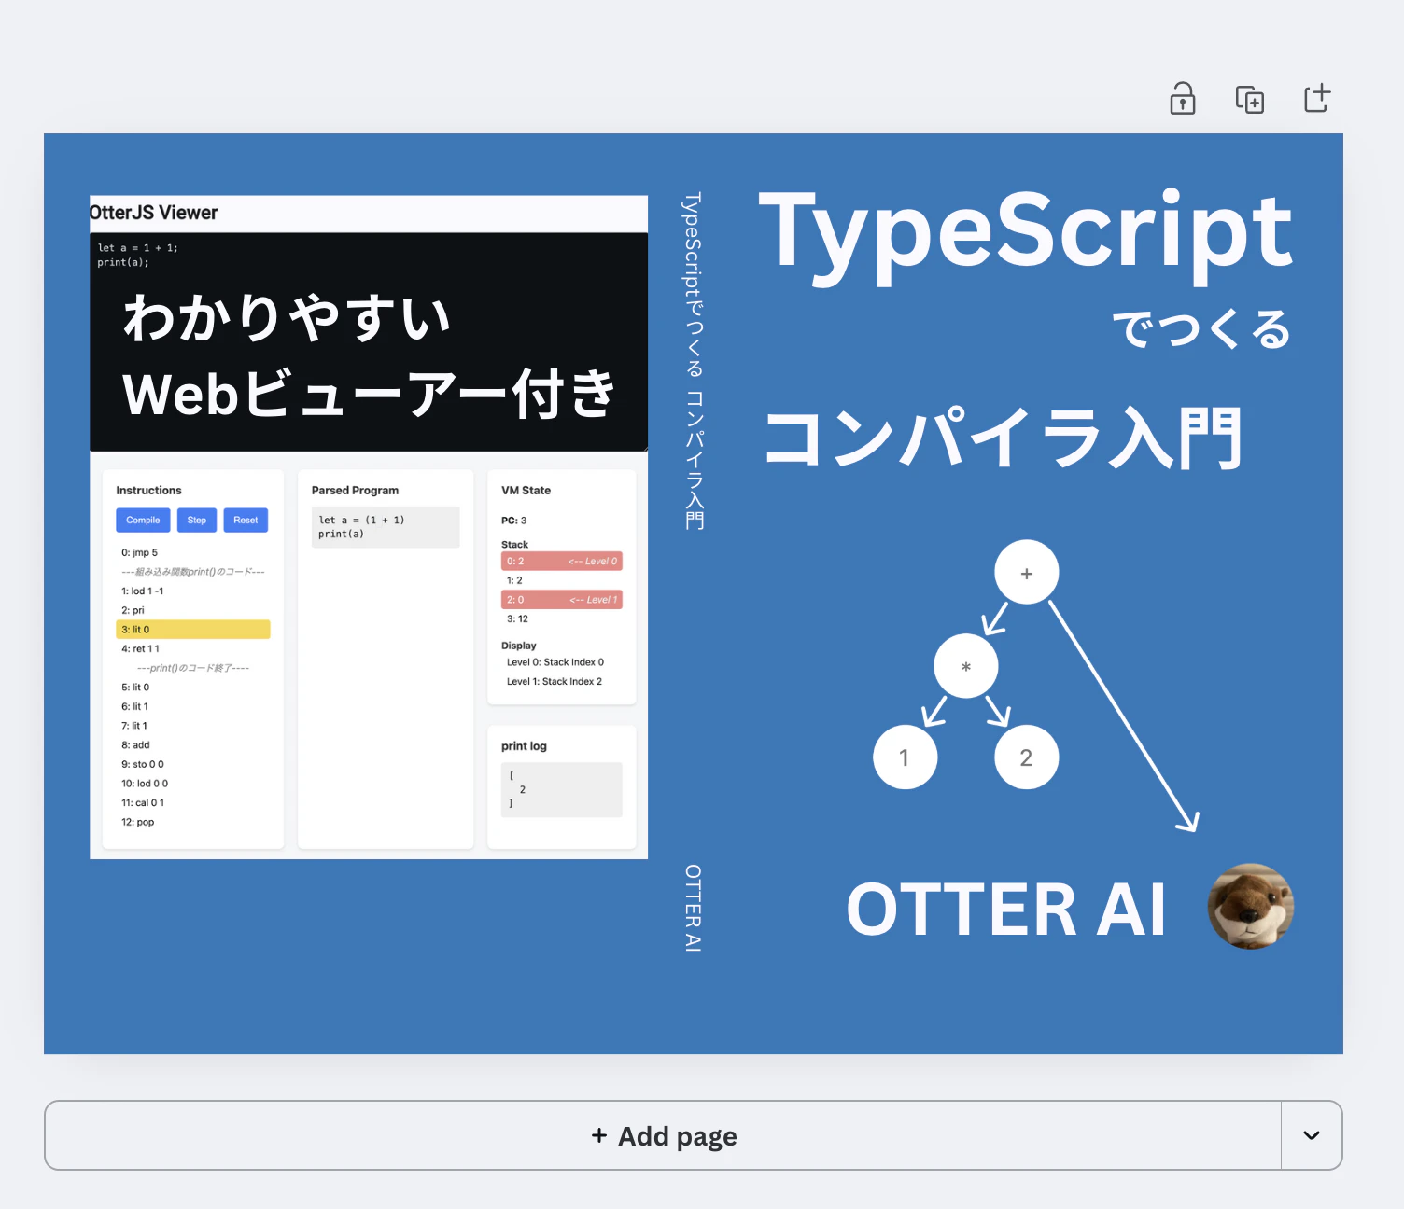
Task: Click the duplicate page icon
Action: tap(1250, 98)
